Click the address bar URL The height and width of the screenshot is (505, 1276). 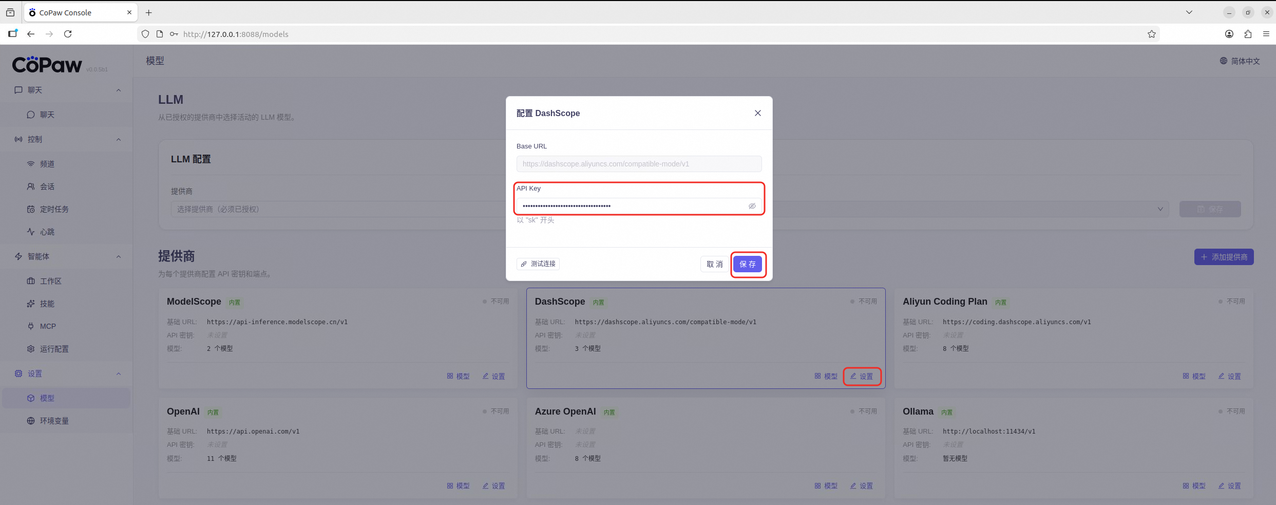(236, 34)
